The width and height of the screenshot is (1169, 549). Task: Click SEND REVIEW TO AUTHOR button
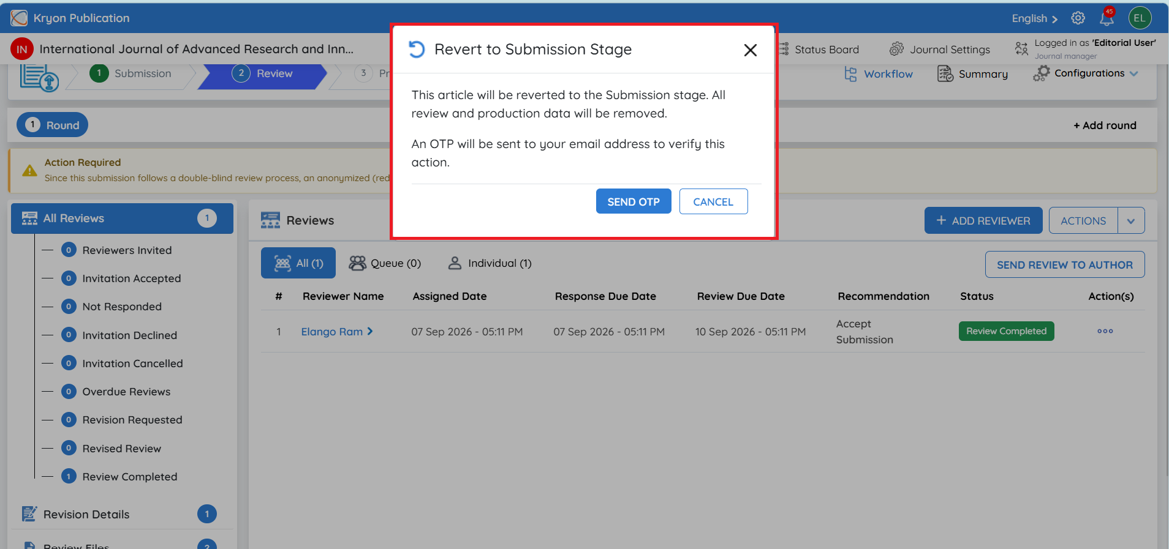[x=1065, y=264]
